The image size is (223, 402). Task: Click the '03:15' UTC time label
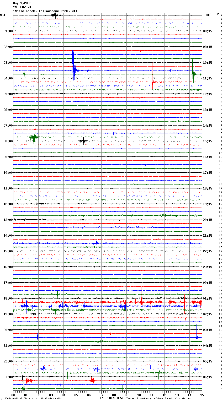[208, 330]
